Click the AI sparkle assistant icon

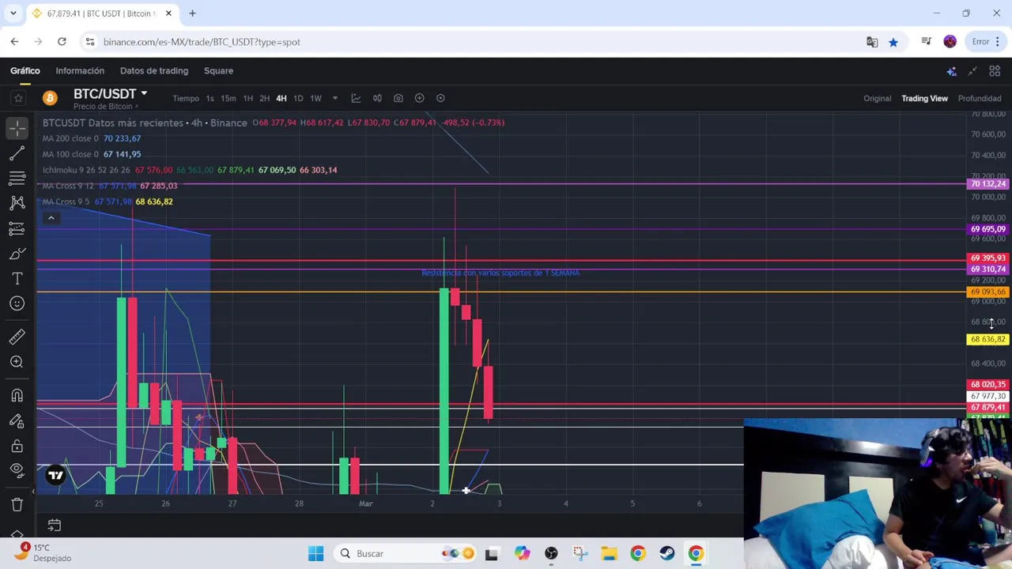952,71
